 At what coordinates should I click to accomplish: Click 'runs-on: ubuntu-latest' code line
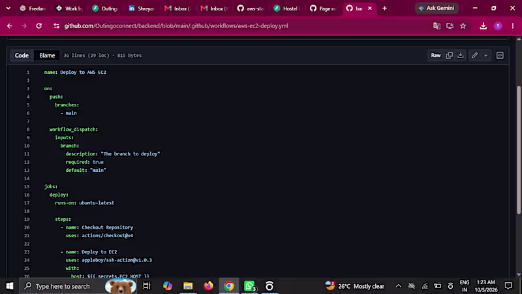click(x=85, y=203)
